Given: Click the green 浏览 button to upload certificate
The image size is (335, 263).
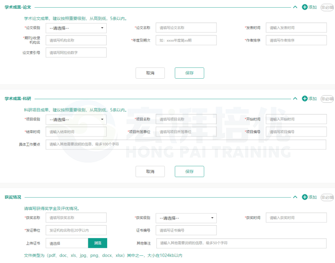Looking at the screenshot, I should pos(97,243).
